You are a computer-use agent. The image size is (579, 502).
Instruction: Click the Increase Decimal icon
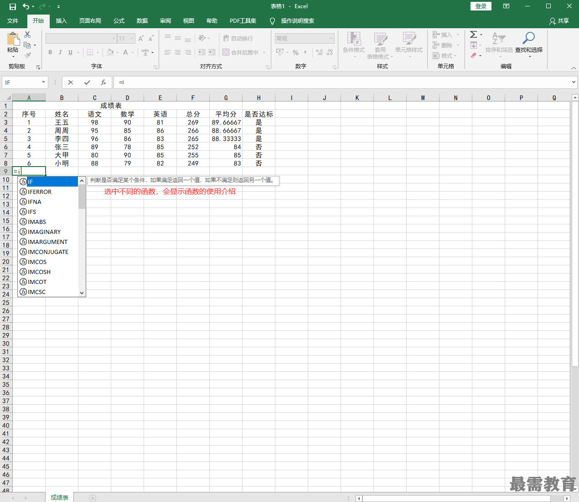pyautogui.click(x=319, y=52)
